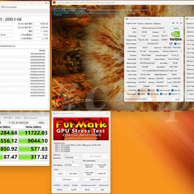Click the Lookup button in GPU-Z
Viewport: 194px width, 194px height.
pyautogui.click(x=176, y=28)
